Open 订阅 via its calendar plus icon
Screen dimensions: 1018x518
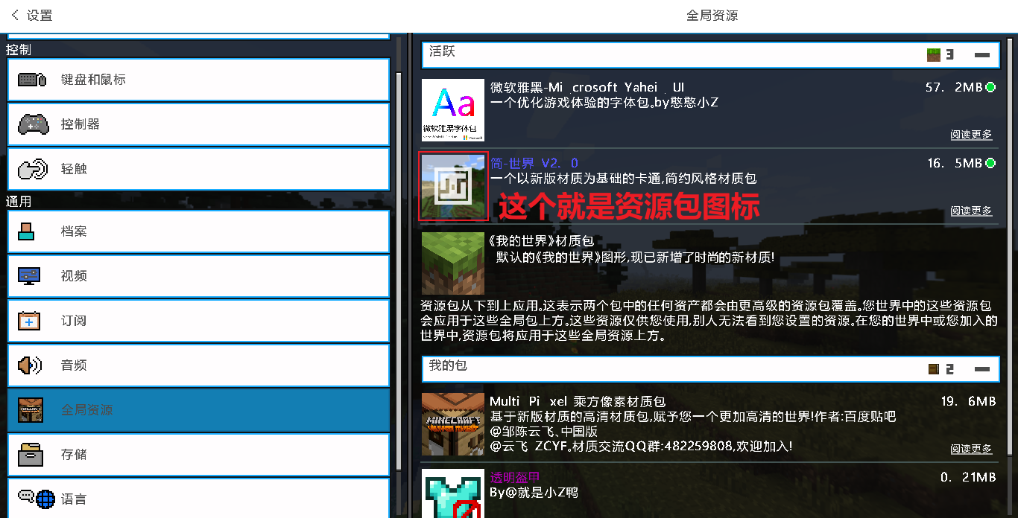[29, 321]
